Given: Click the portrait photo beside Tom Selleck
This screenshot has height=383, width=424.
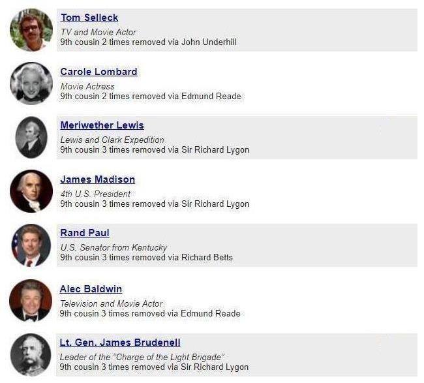Looking at the screenshot, I should [x=31, y=30].
